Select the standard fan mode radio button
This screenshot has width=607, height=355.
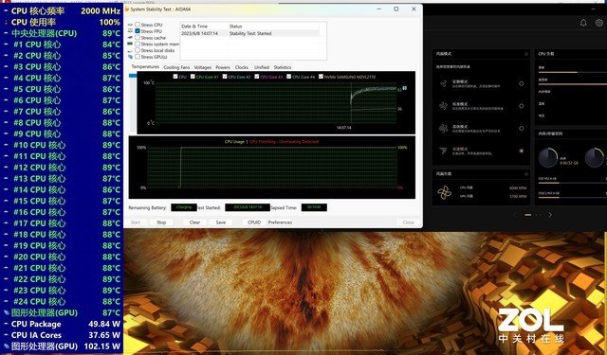(x=522, y=106)
